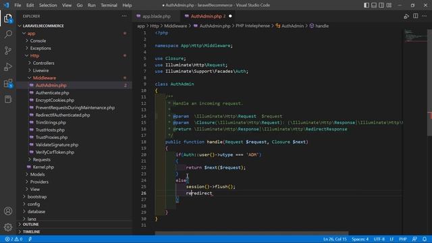Expand the Controllers folder

tap(43, 63)
